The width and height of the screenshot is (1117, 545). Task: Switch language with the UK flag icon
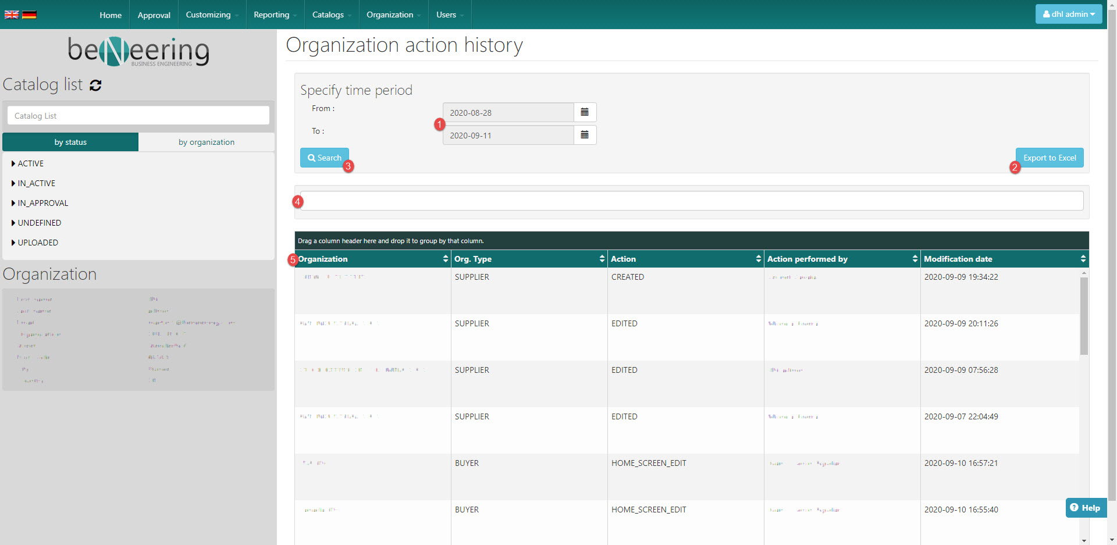[x=12, y=15]
